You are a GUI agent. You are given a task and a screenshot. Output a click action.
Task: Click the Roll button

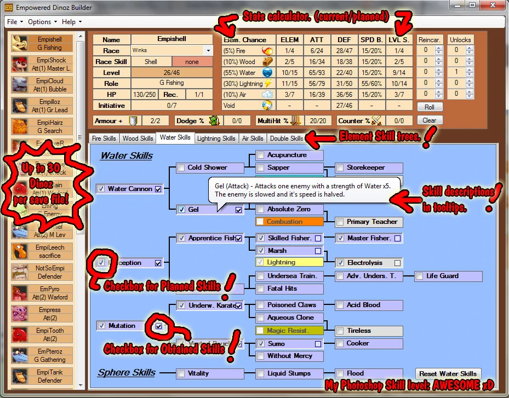click(x=429, y=107)
